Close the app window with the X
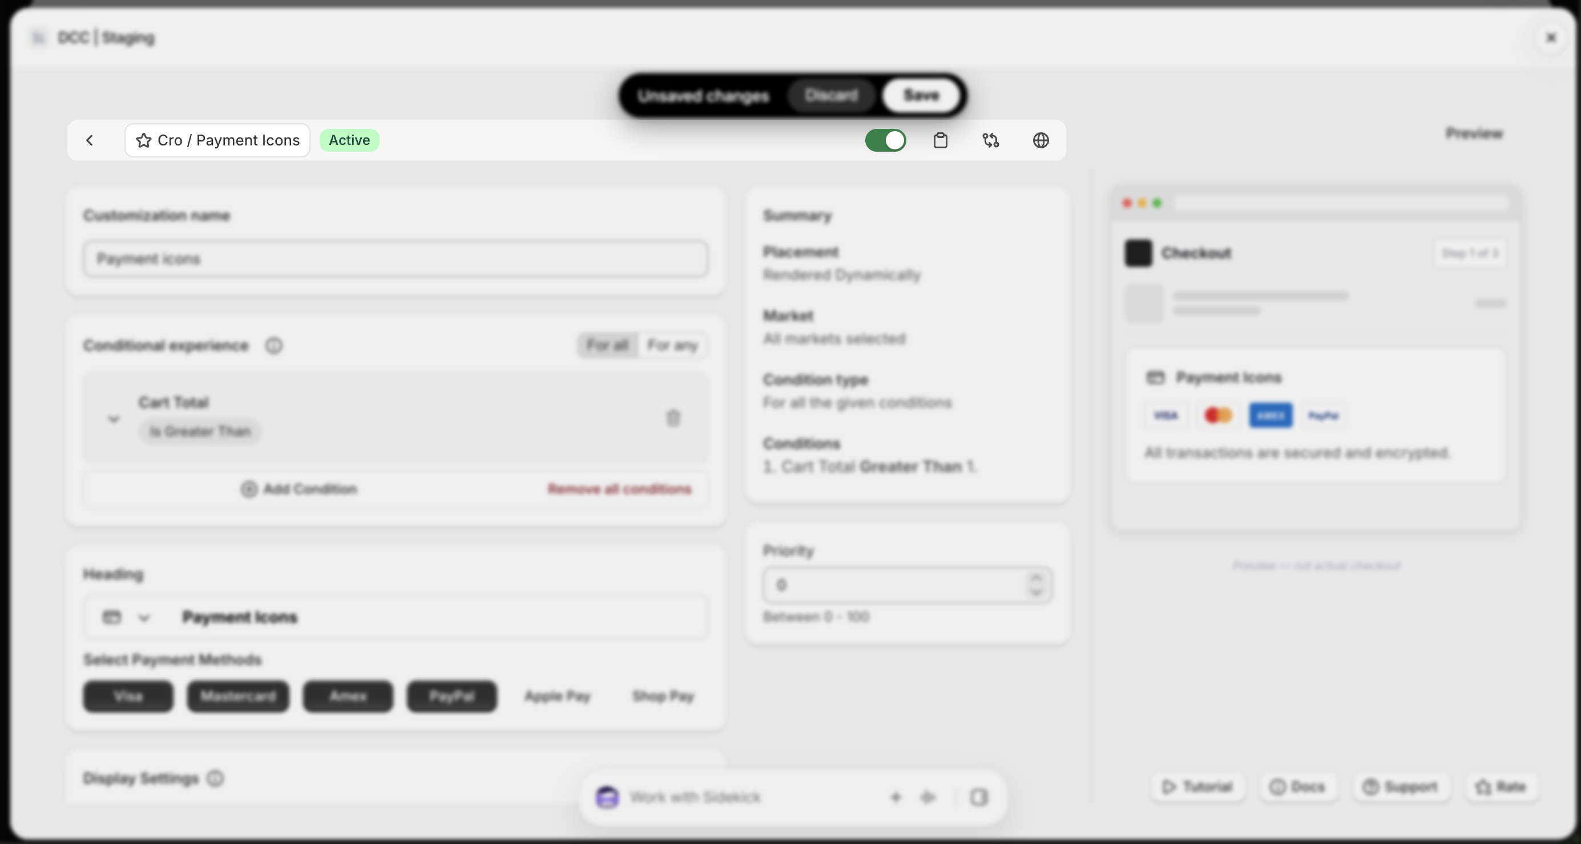This screenshot has height=844, width=1581. (x=1551, y=38)
